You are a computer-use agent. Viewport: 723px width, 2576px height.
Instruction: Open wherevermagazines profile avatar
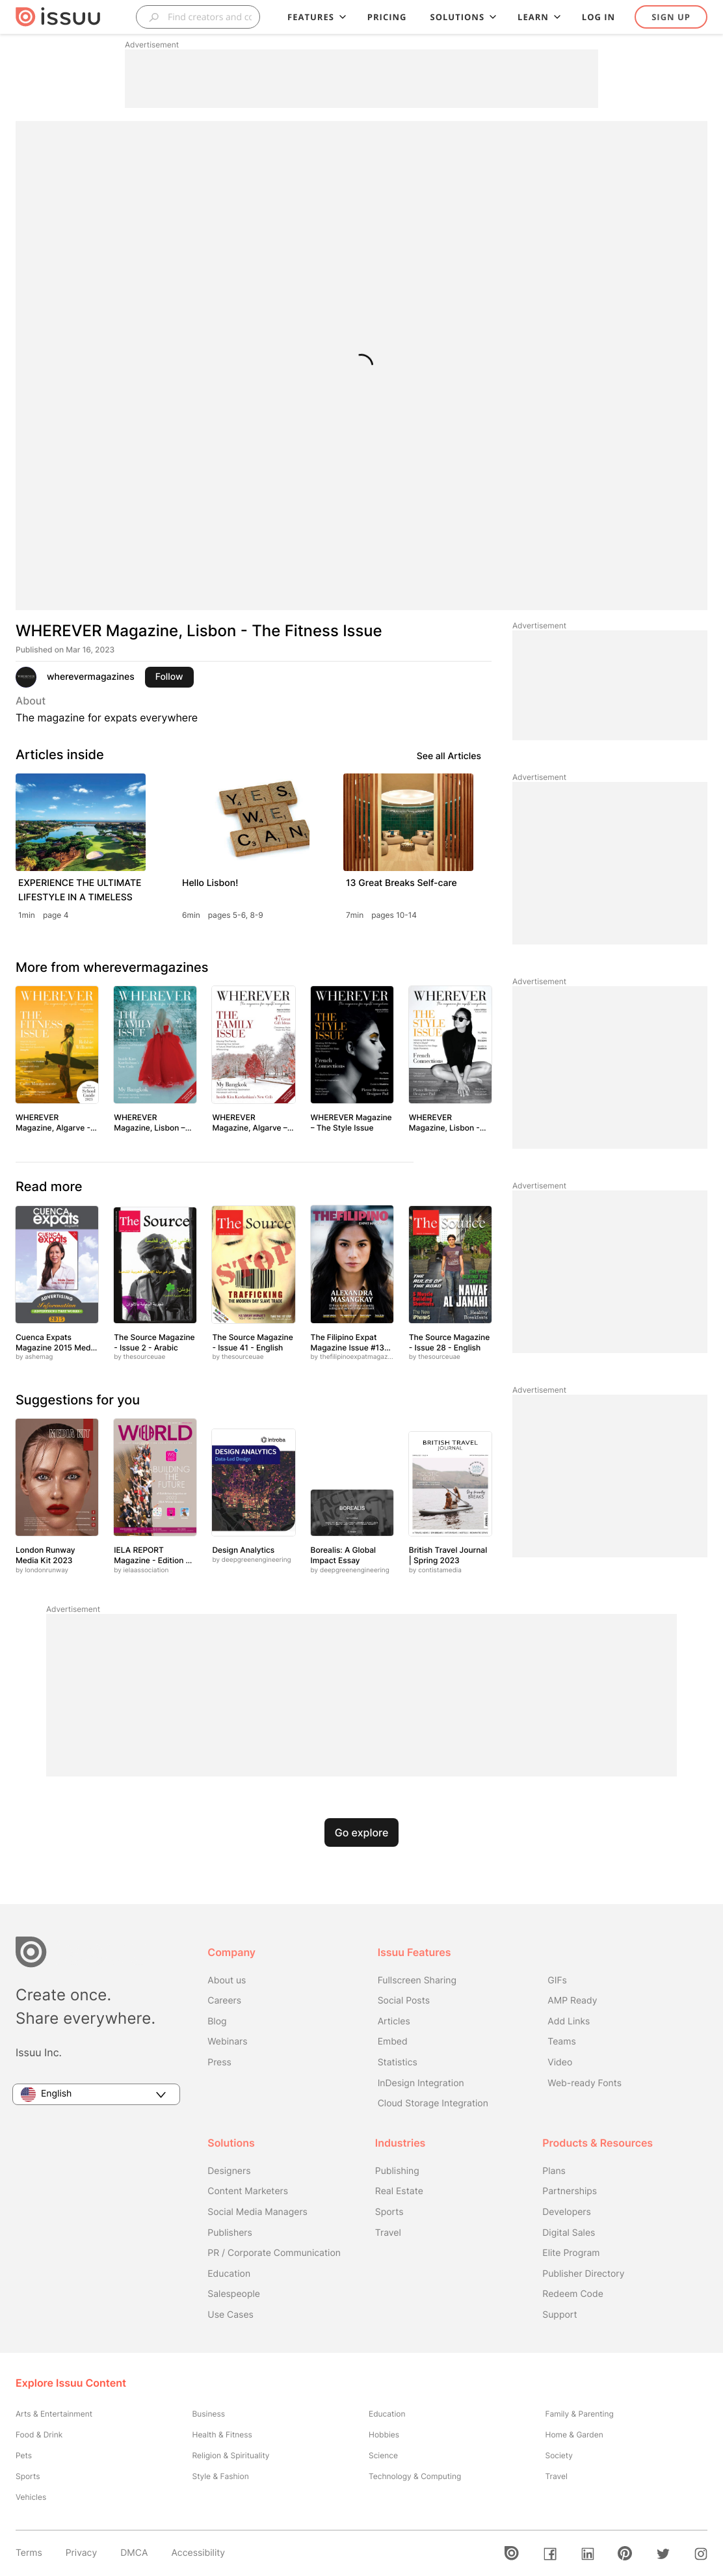click(x=26, y=677)
